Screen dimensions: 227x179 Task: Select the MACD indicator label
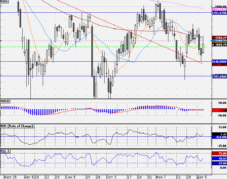(x=5, y=101)
